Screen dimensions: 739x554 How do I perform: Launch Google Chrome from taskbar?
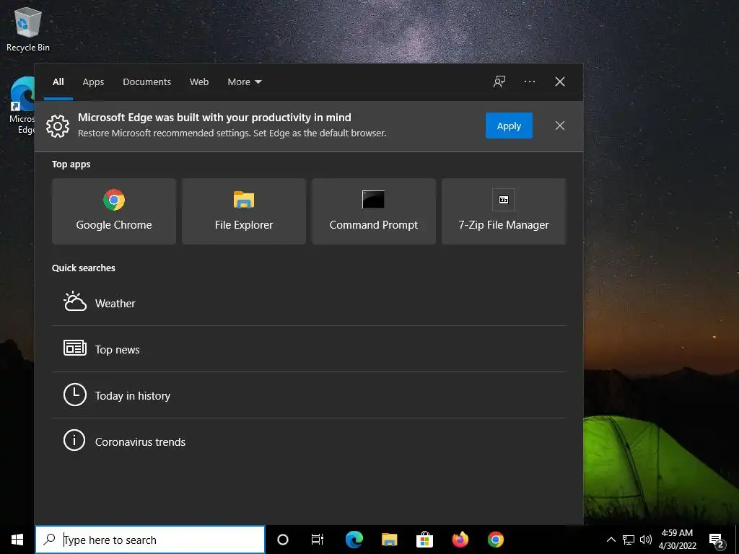pos(495,540)
